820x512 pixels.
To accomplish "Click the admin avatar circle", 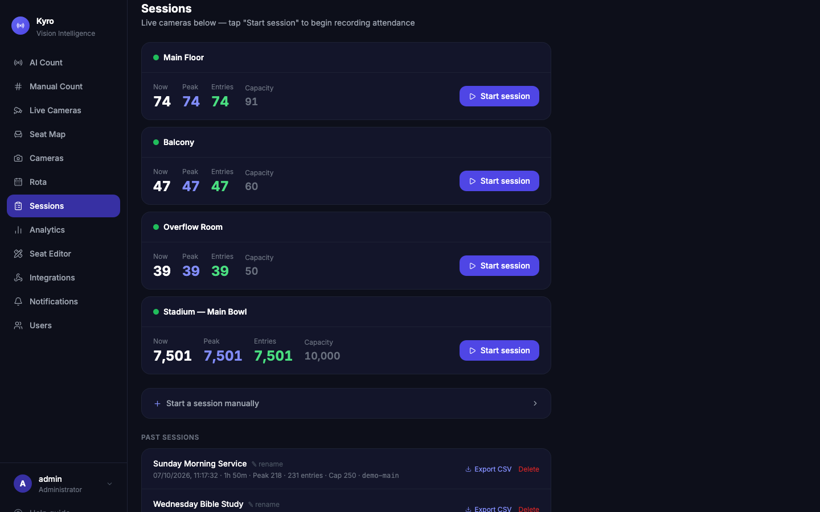I will pos(23,484).
